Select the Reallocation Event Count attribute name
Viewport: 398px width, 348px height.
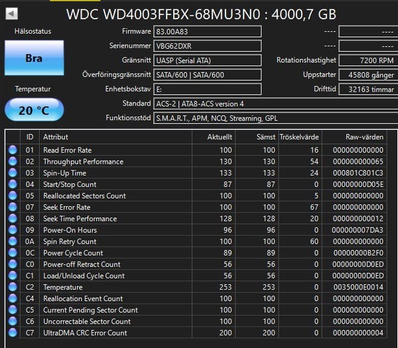(x=83, y=298)
